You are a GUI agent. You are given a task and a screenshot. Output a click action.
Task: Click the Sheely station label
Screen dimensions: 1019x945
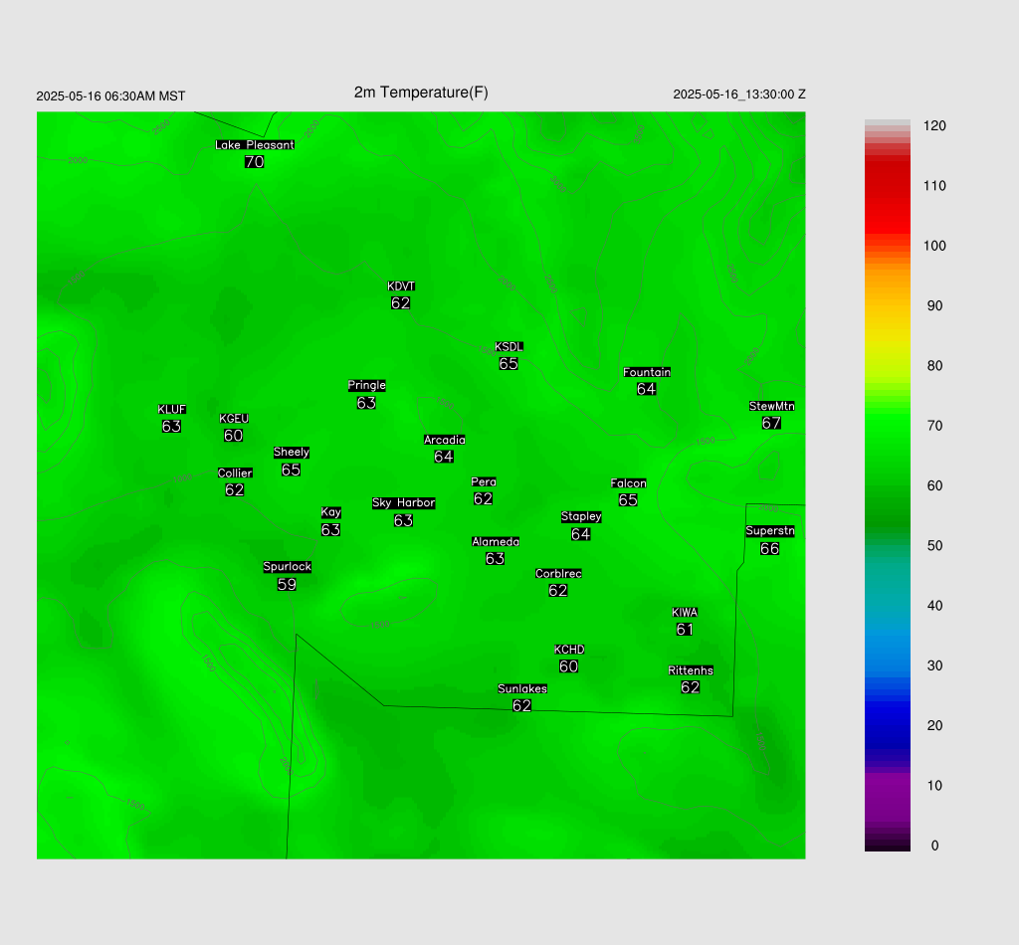click(292, 452)
